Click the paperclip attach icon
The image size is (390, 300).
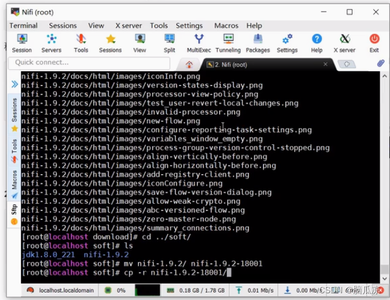click(381, 63)
